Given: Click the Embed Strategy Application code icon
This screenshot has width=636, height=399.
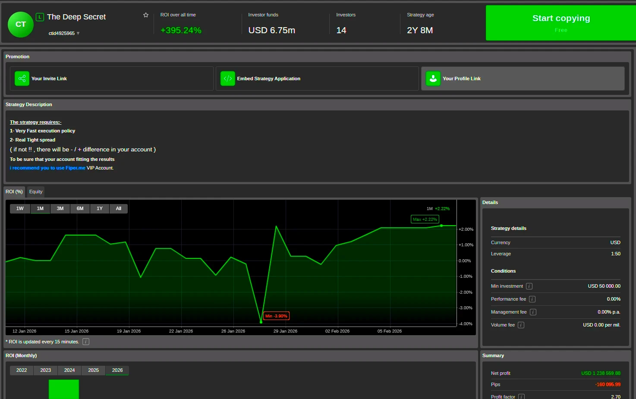Looking at the screenshot, I should pos(227,79).
